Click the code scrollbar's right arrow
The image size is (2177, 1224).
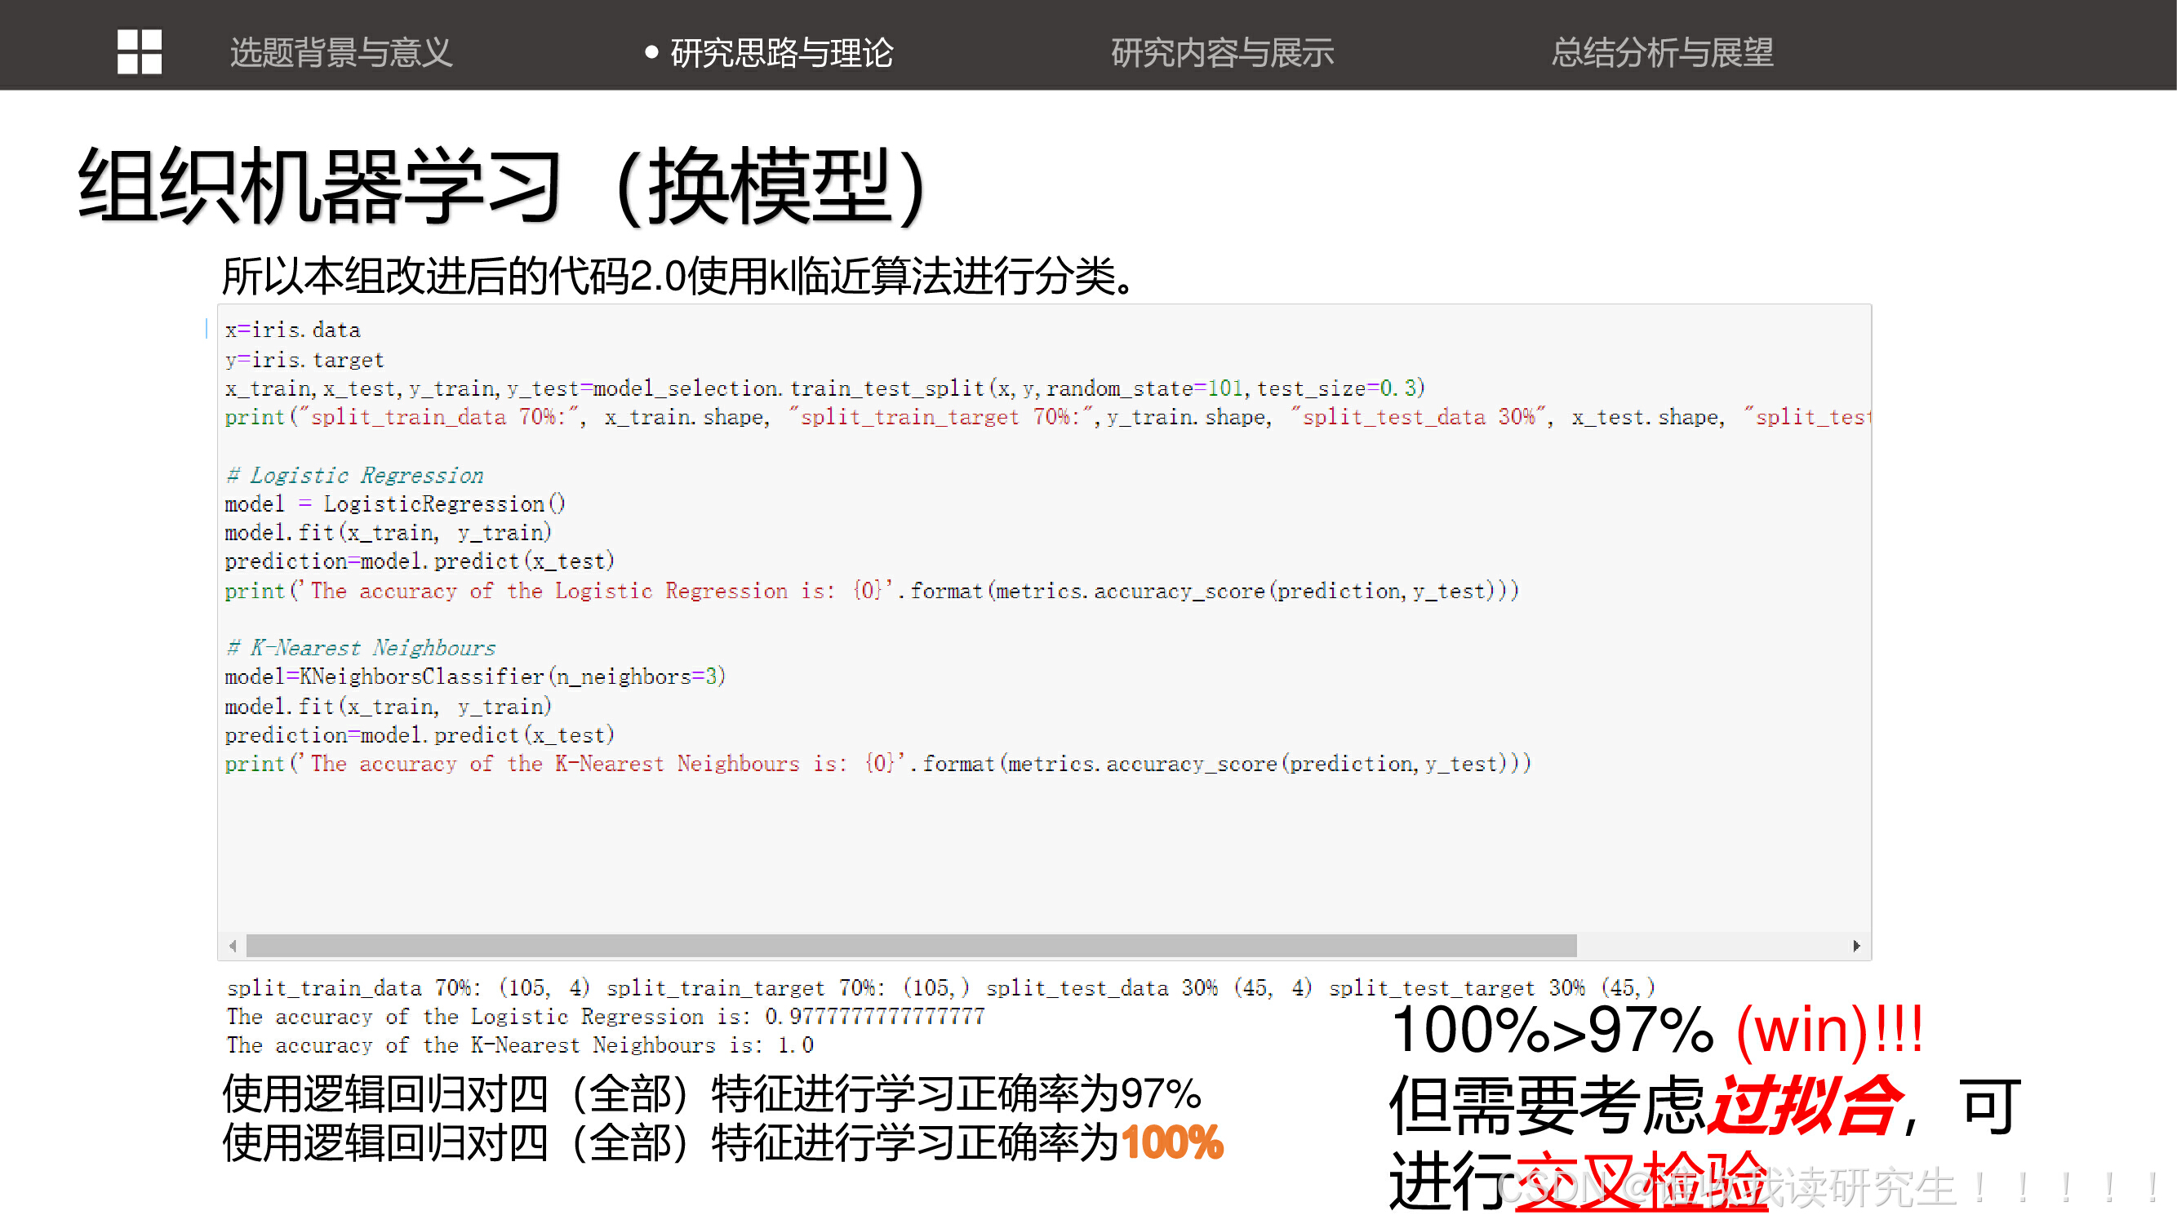pyautogui.click(x=1856, y=945)
